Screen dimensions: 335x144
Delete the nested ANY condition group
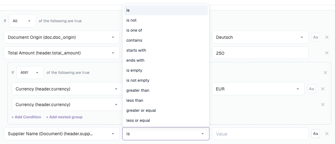click(x=325, y=73)
